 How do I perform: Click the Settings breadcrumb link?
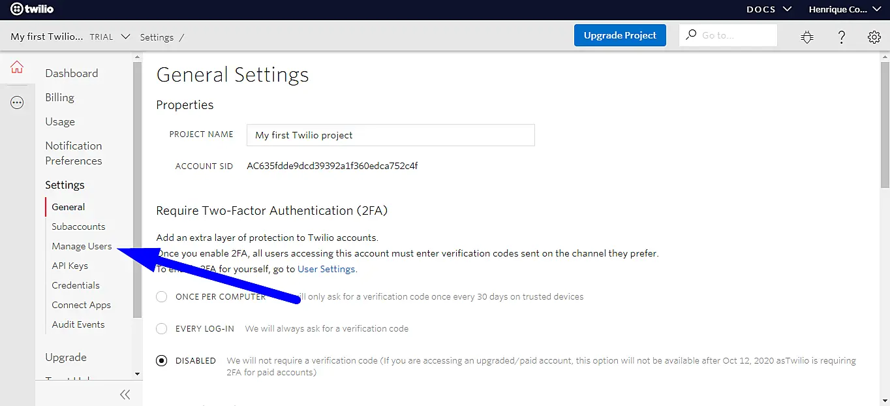coord(157,37)
